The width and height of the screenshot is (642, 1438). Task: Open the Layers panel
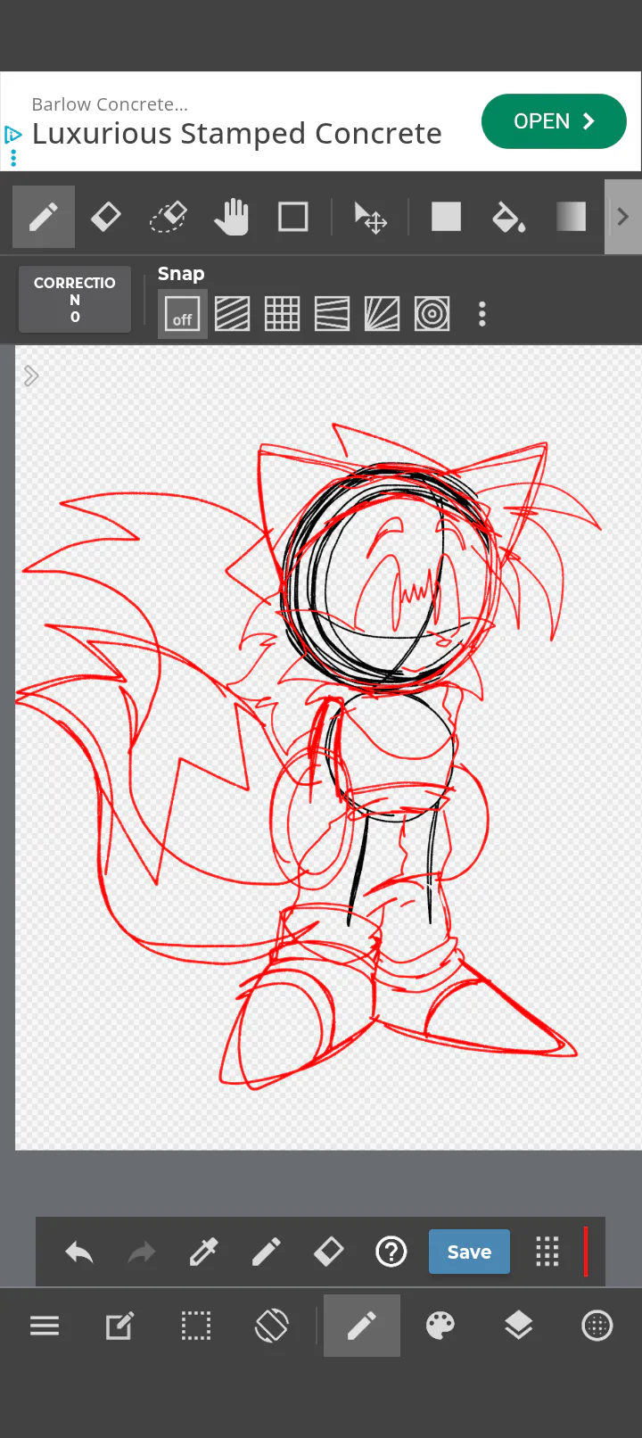coord(519,1326)
